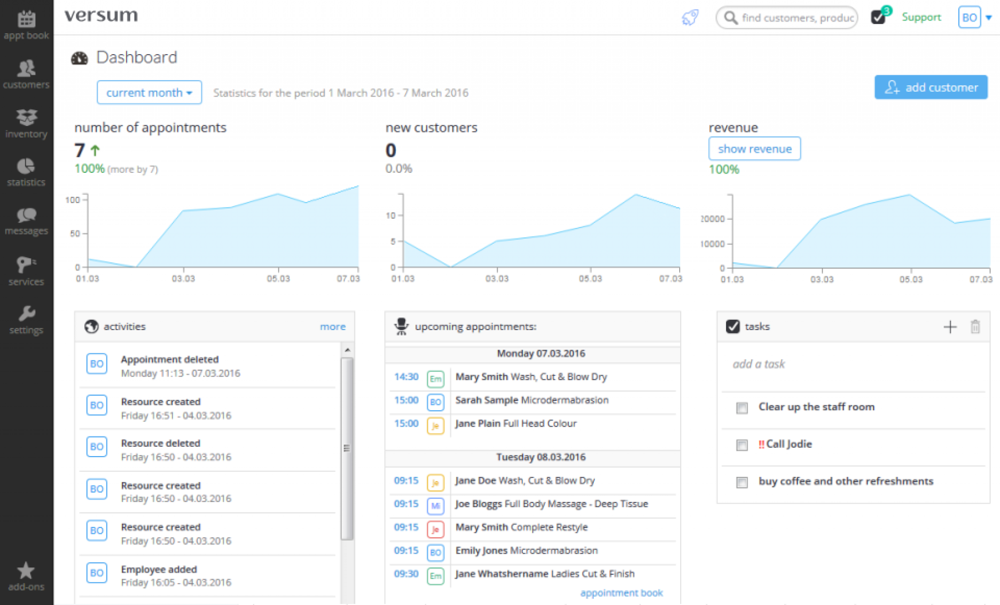Click the add customer button
Image resolution: width=1000 pixels, height=605 pixels.
(x=931, y=87)
